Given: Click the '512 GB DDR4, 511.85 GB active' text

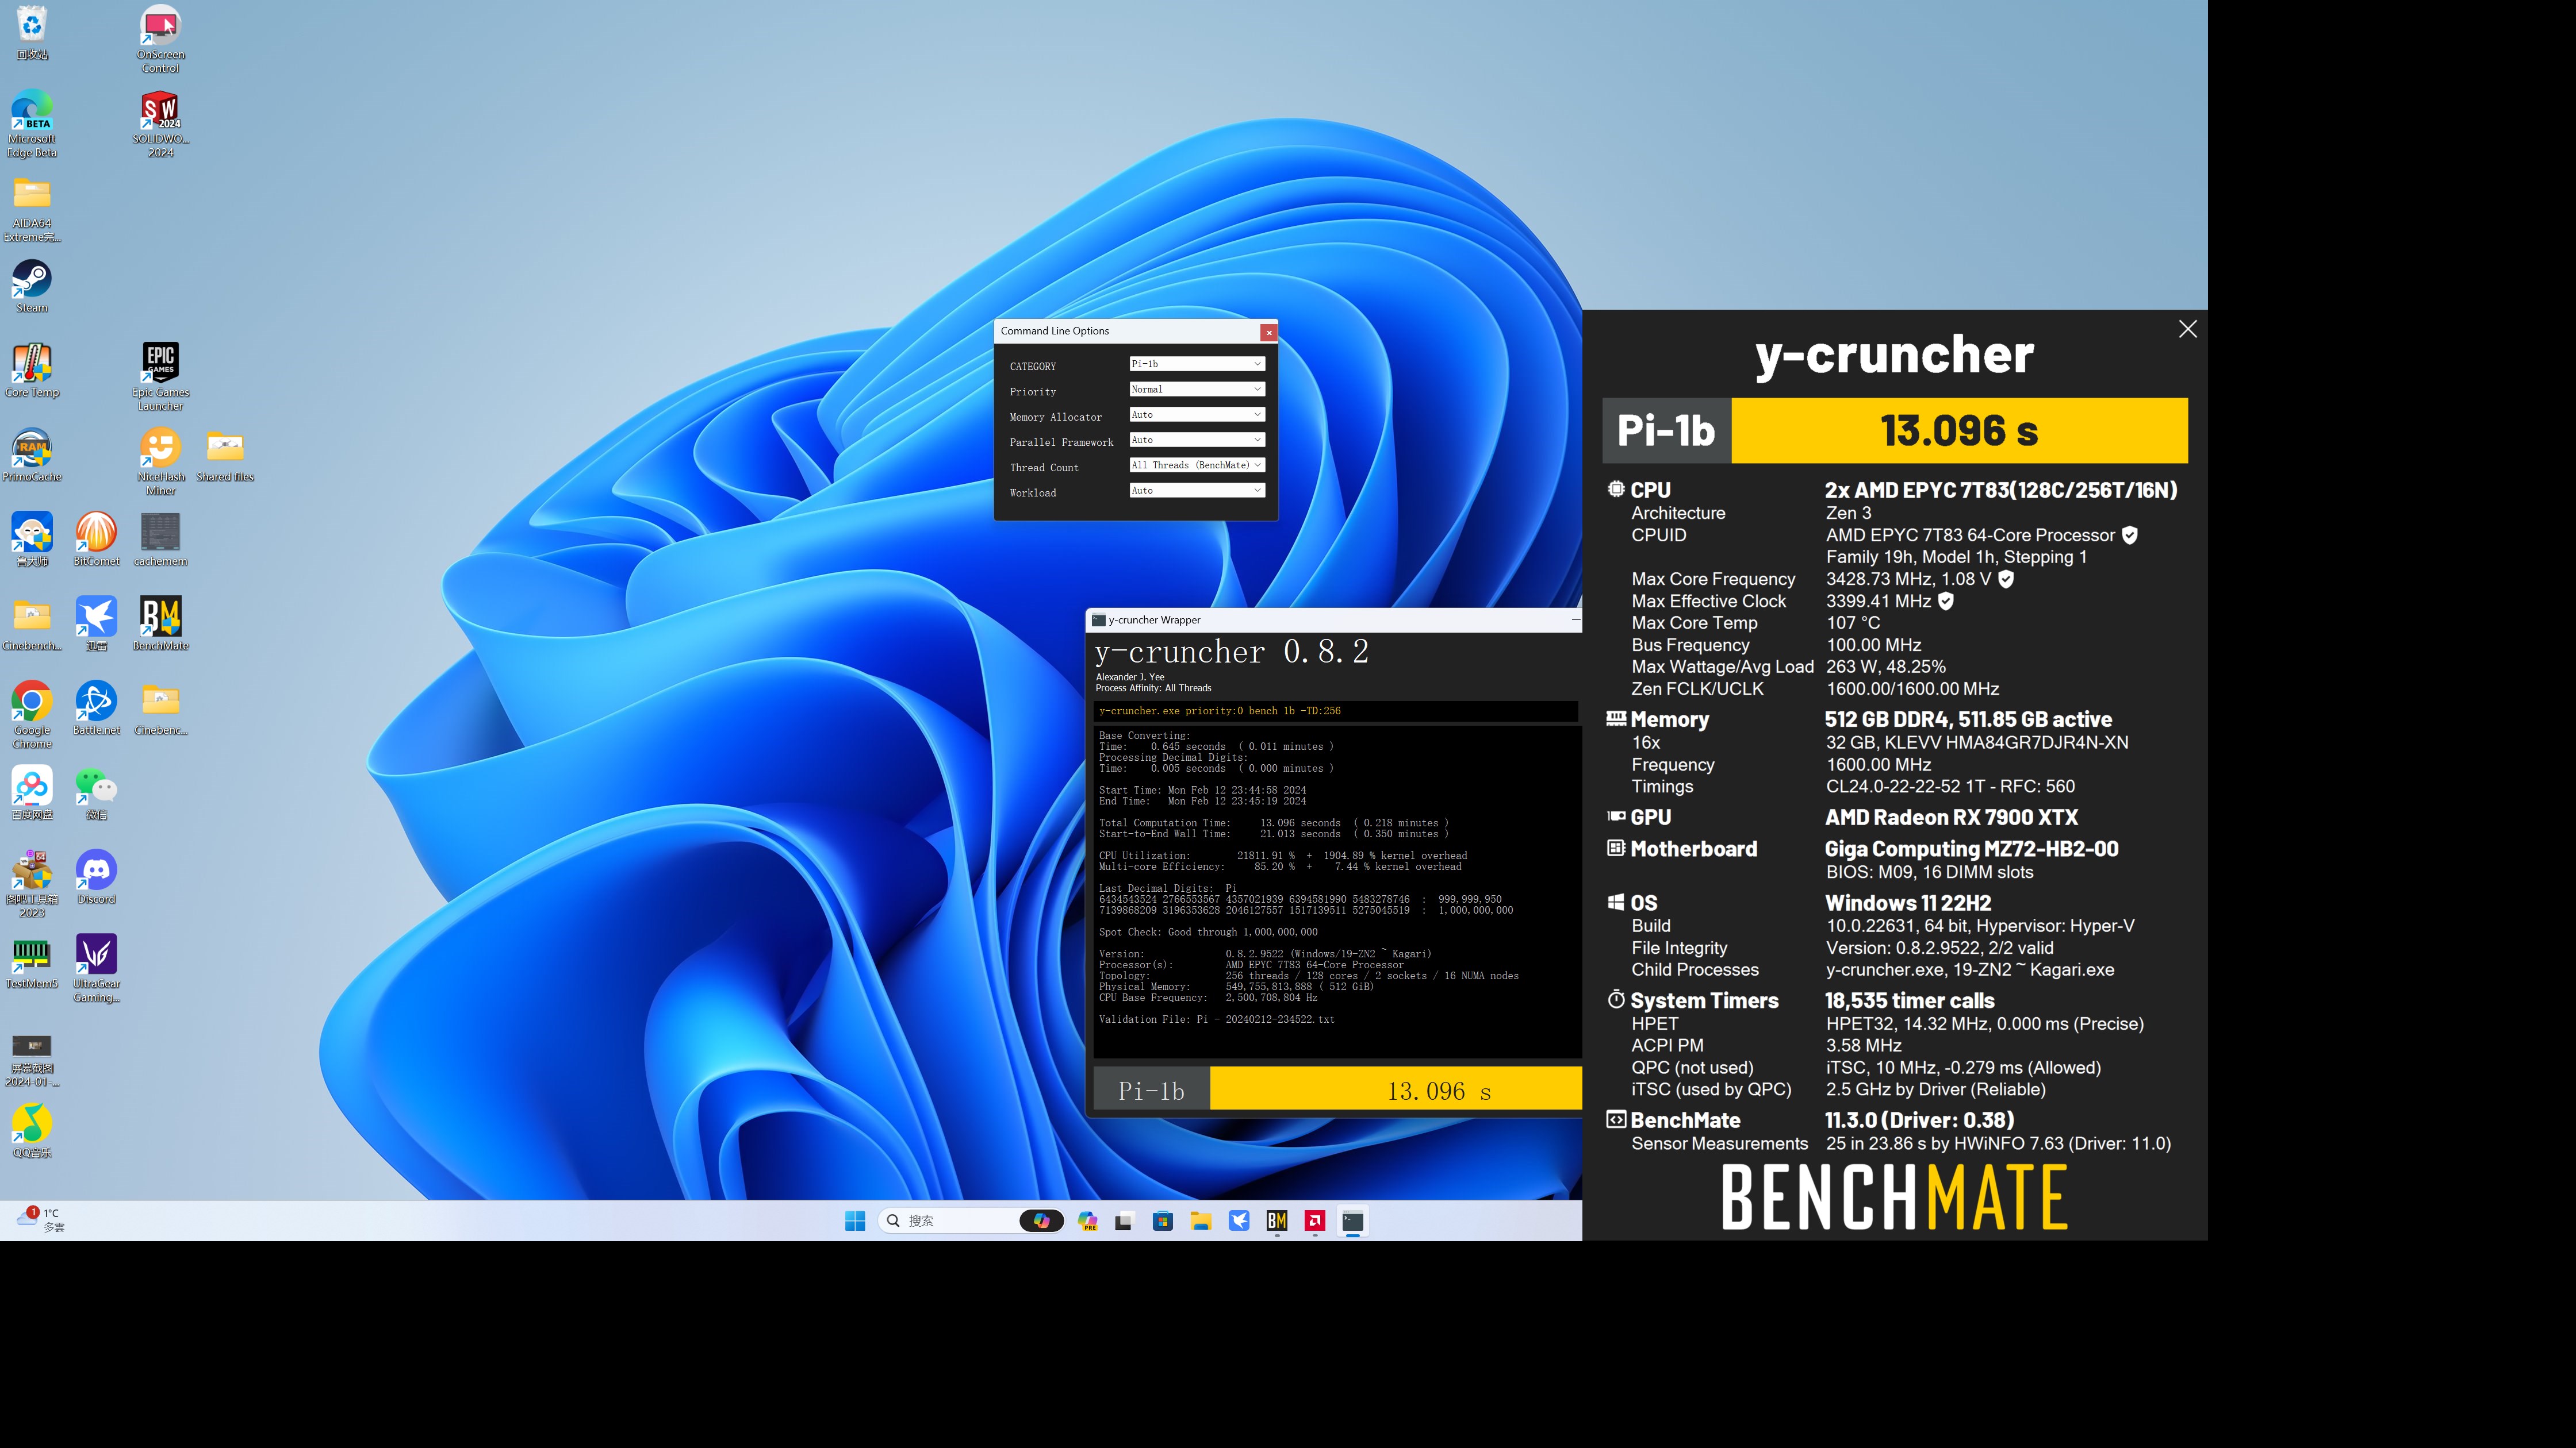Looking at the screenshot, I should (1968, 719).
